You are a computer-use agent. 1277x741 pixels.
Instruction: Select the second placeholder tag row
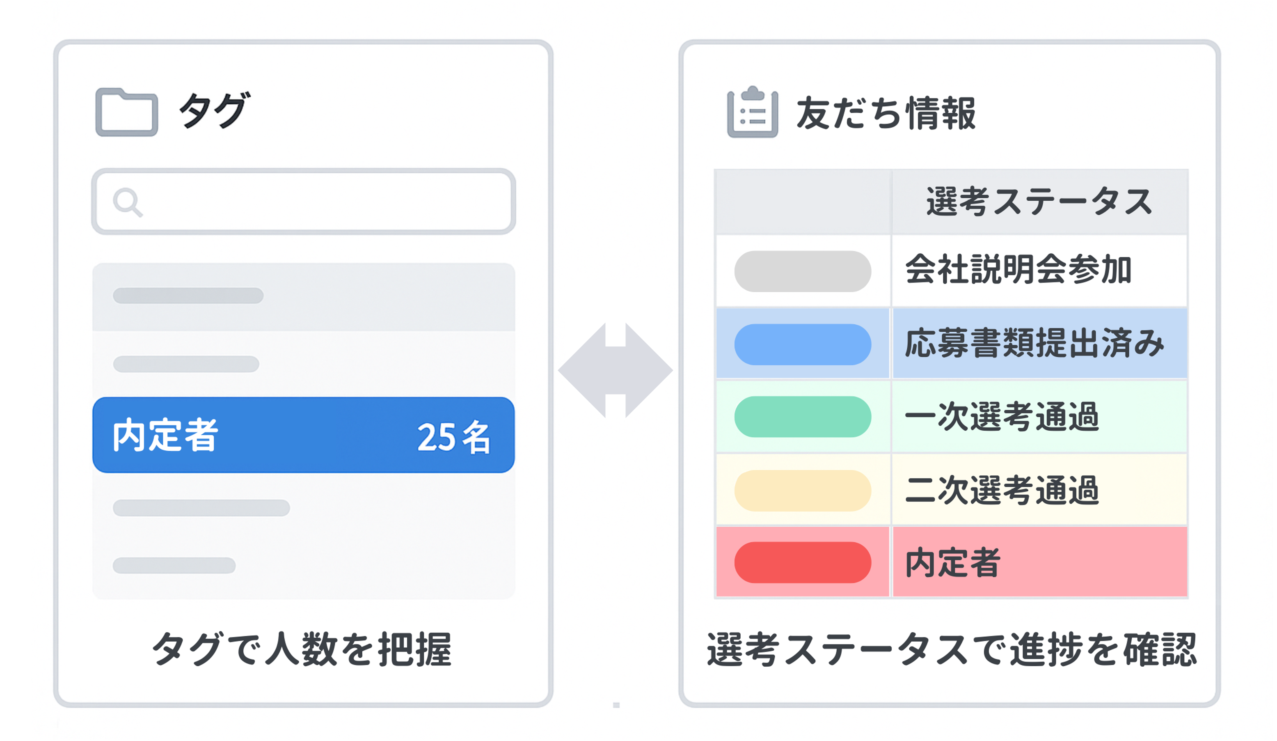[x=304, y=364]
